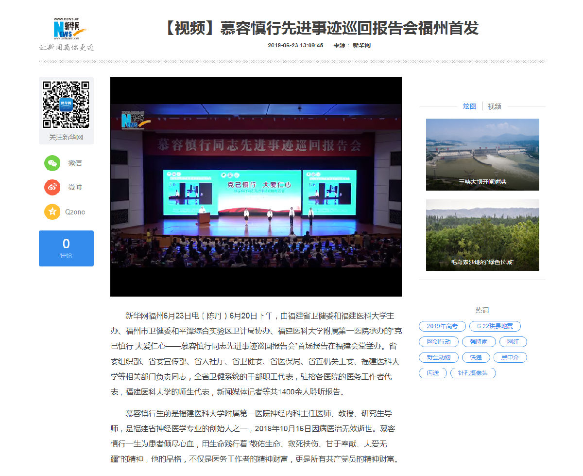Click the source link 新华网

(x=361, y=45)
